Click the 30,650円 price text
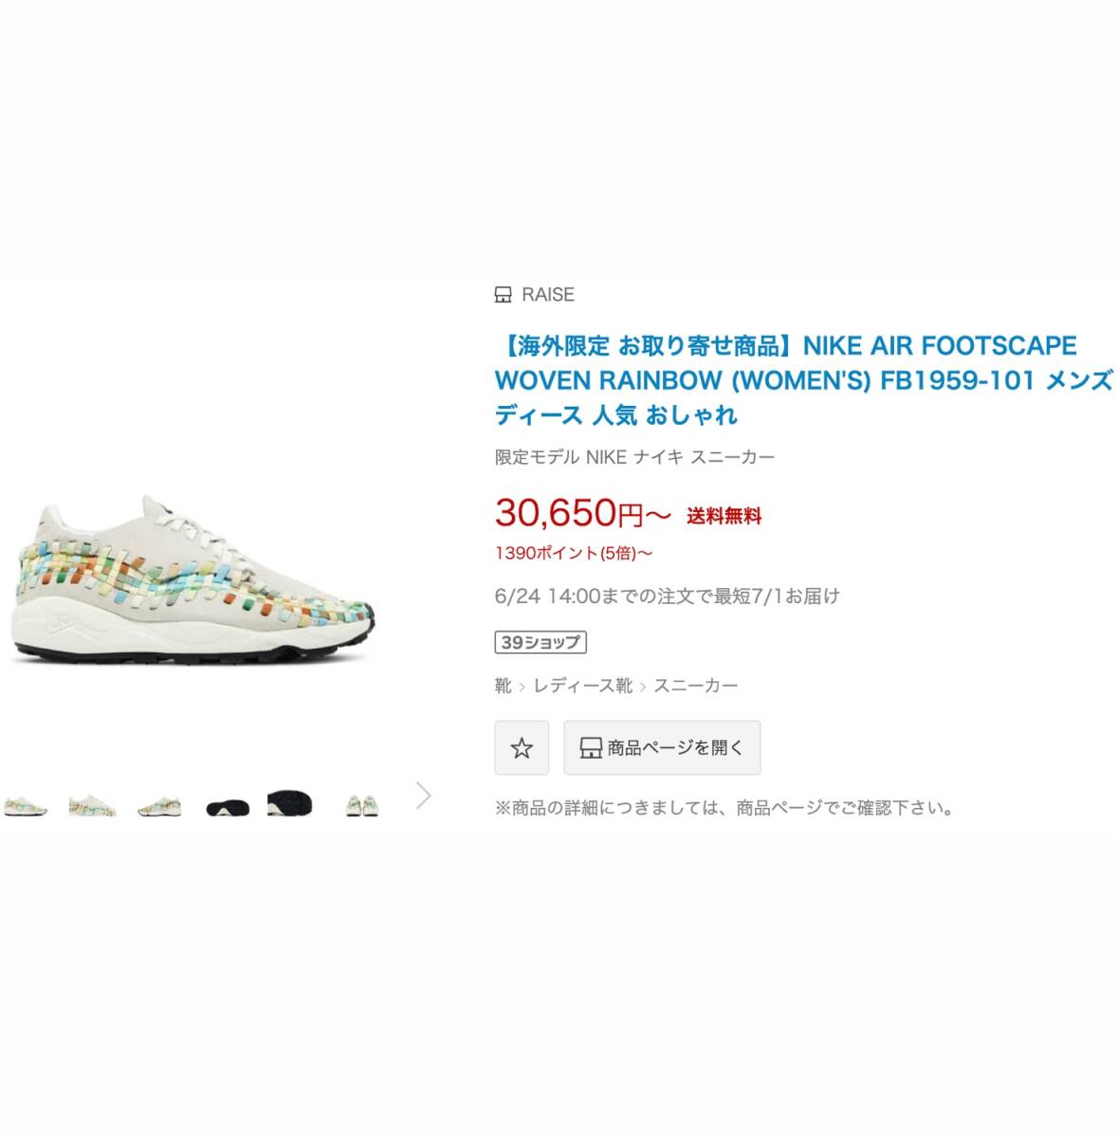1118x1138 pixels. (582, 513)
